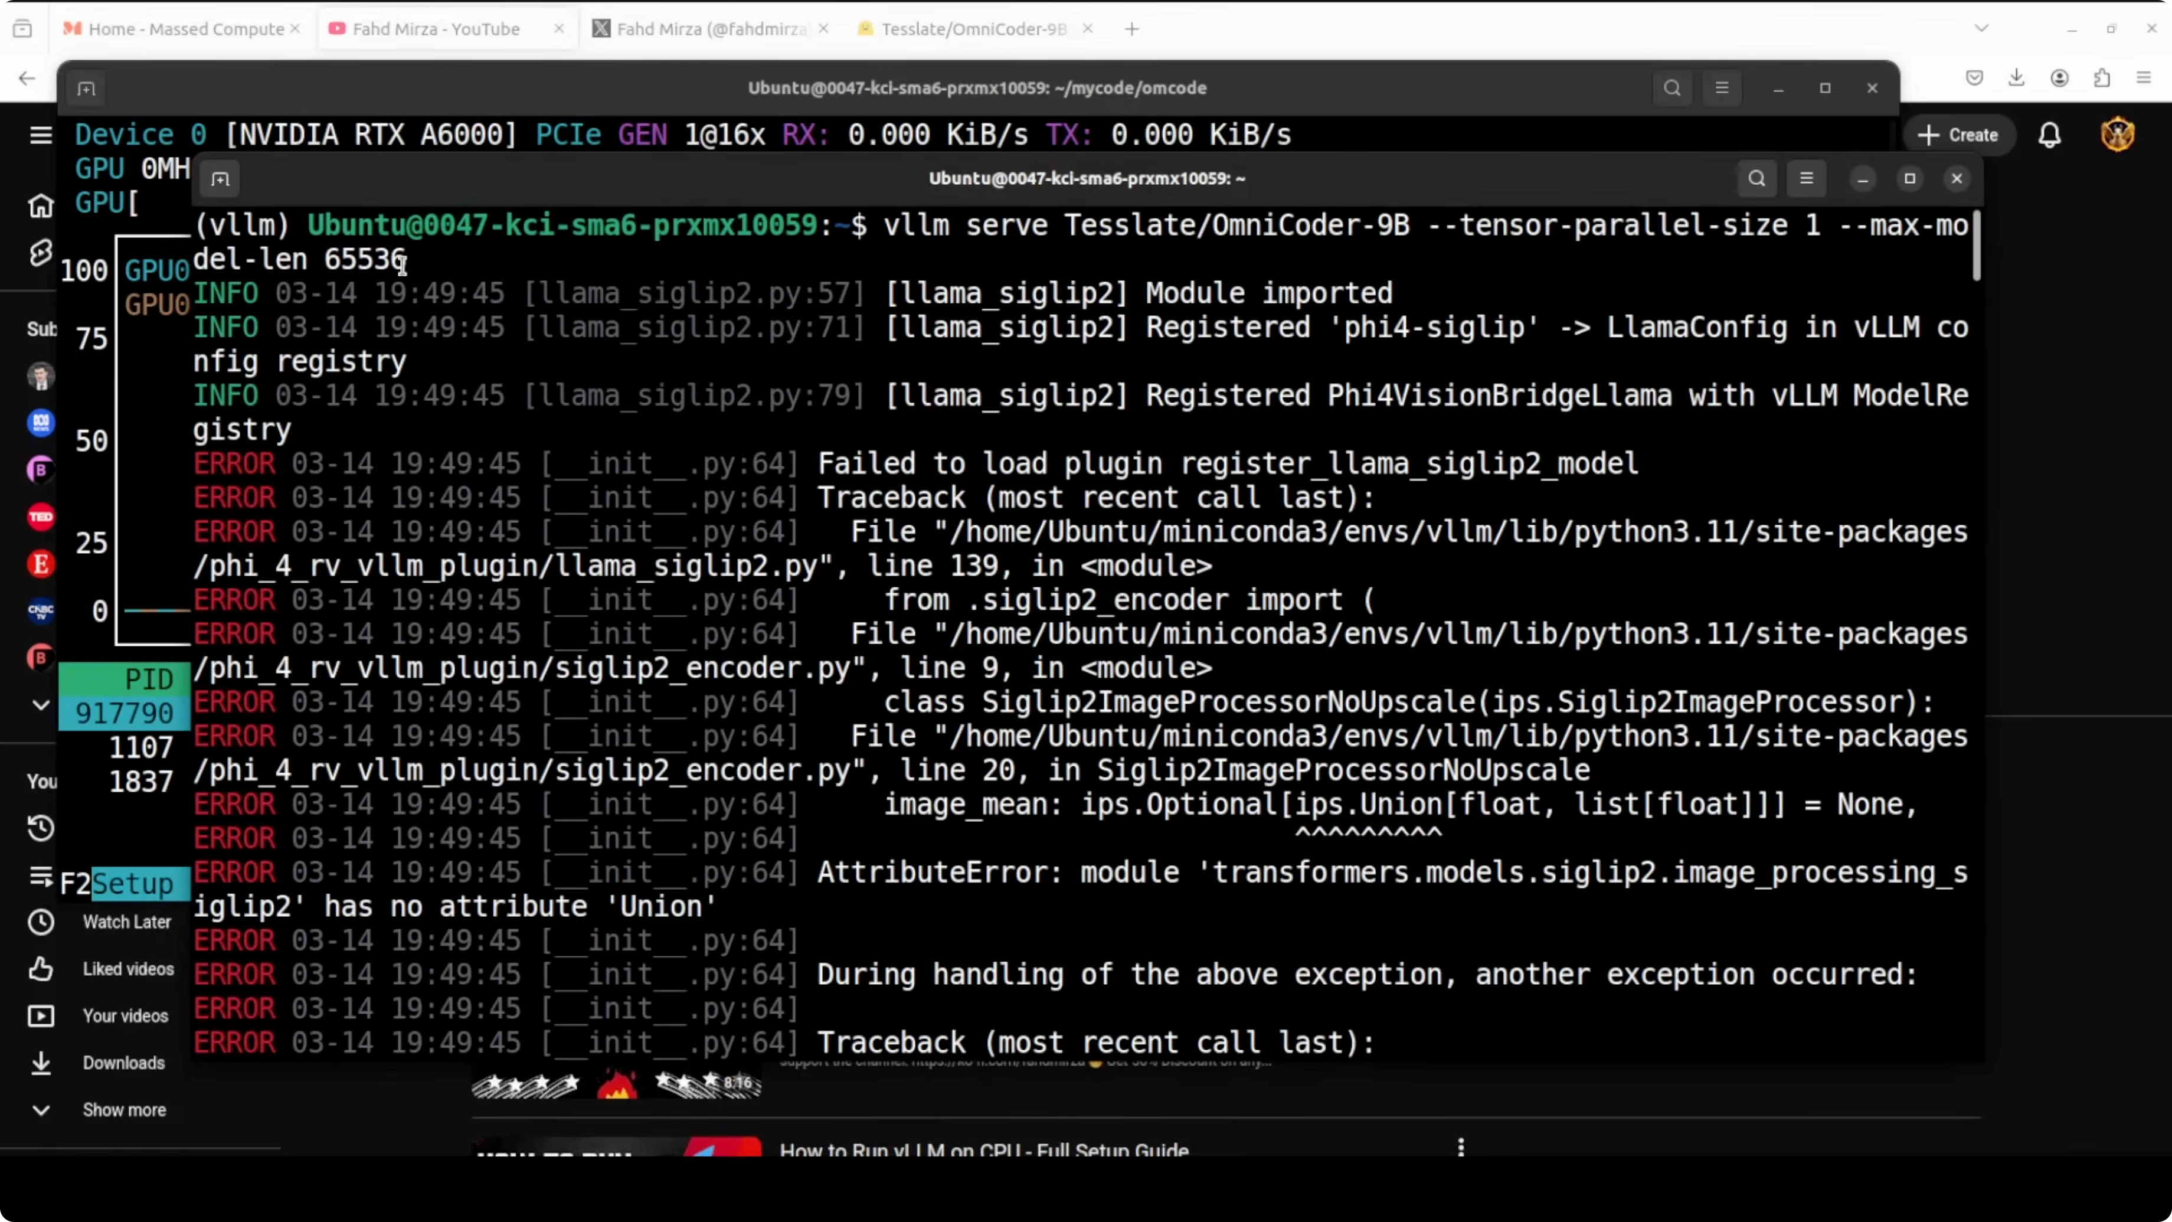Open YouTube account avatar menu

coord(2117,135)
